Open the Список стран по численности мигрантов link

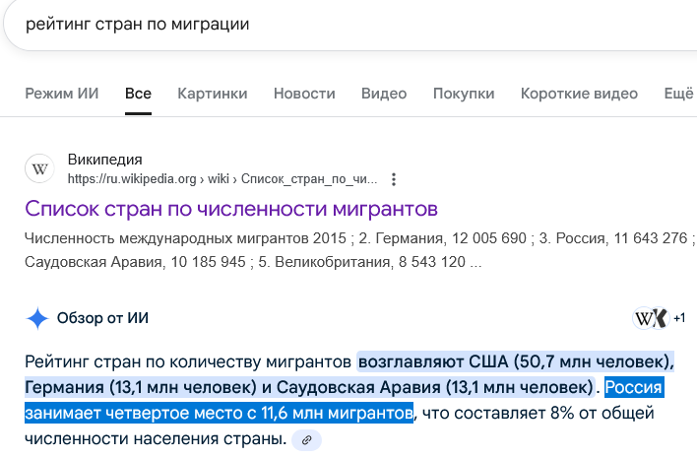[x=230, y=209]
